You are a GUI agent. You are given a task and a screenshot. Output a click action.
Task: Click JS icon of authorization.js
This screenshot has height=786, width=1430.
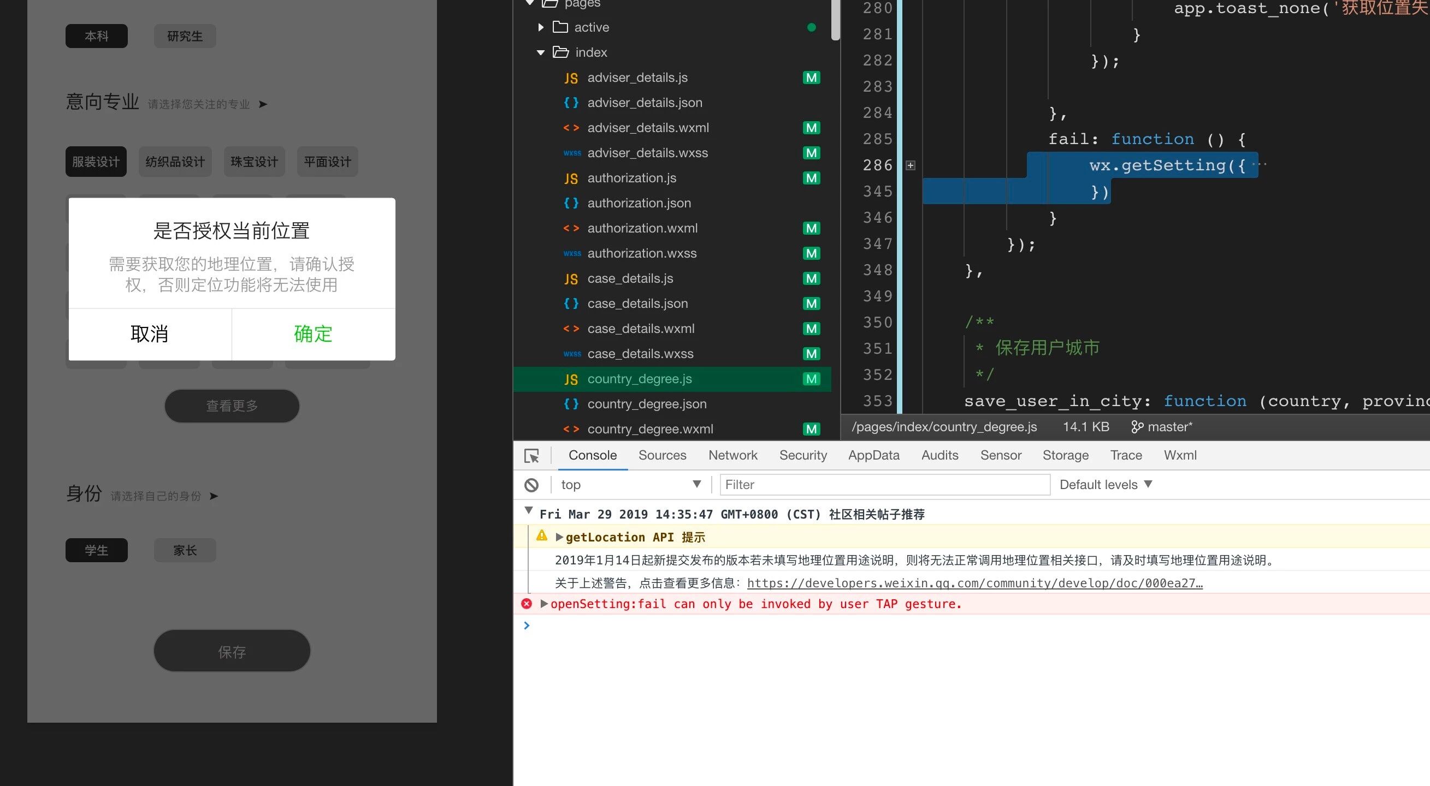(571, 178)
